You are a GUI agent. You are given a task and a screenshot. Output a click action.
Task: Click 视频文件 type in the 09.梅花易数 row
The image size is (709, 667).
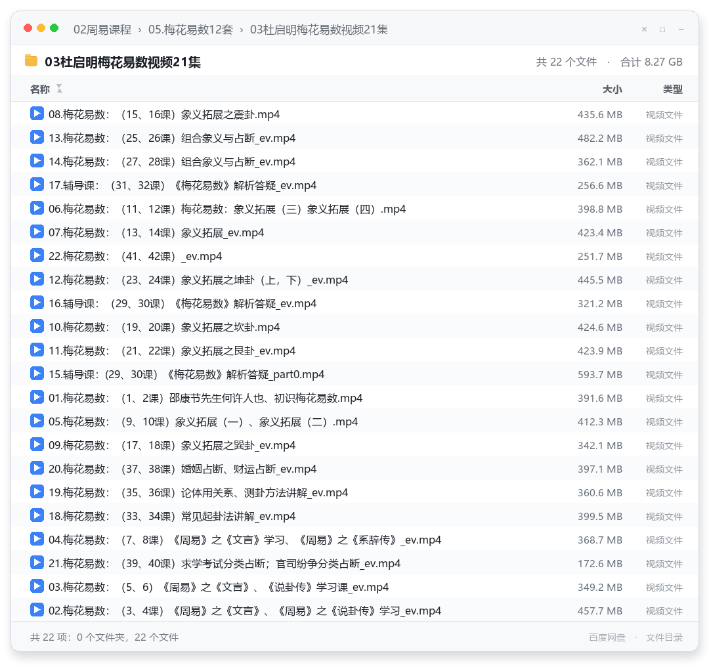pos(664,445)
